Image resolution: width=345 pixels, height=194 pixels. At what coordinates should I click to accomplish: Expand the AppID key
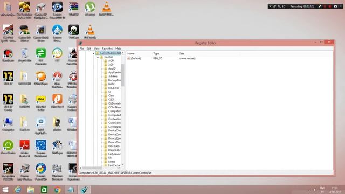click(x=102, y=68)
